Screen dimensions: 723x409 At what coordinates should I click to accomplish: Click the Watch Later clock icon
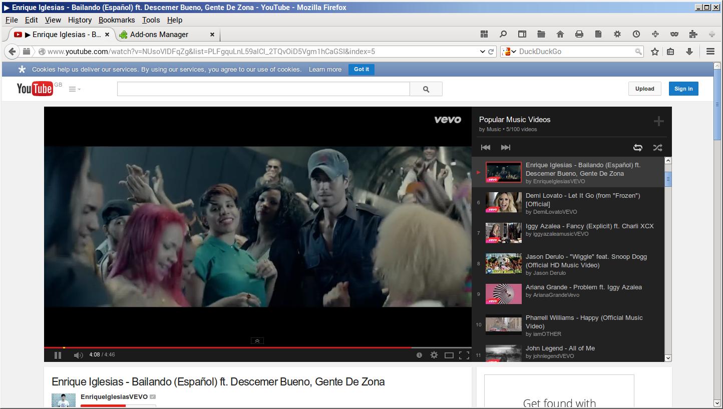click(419, 355)
